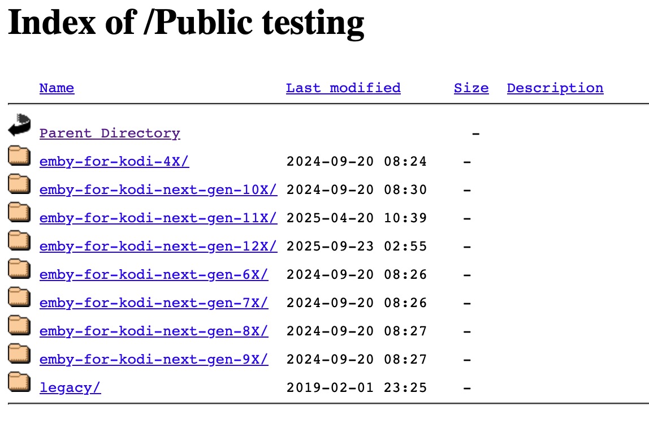
Task: Click folder icon beside emby-for-kodi-4X
Action: click(x=19, y=155)
